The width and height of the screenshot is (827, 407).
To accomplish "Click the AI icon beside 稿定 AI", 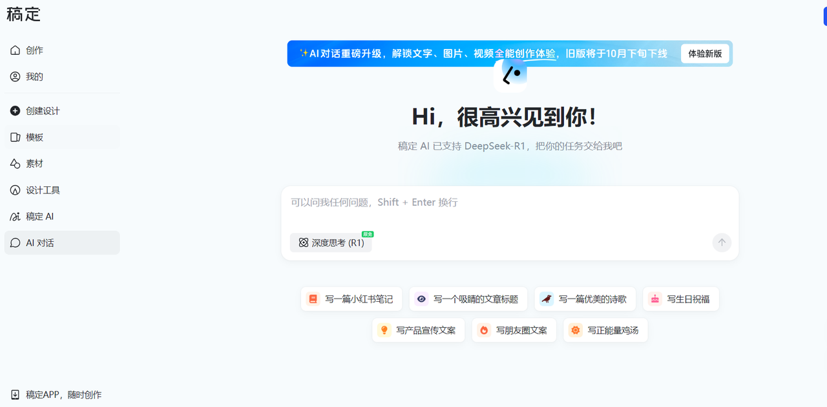I will pos(16,217).
